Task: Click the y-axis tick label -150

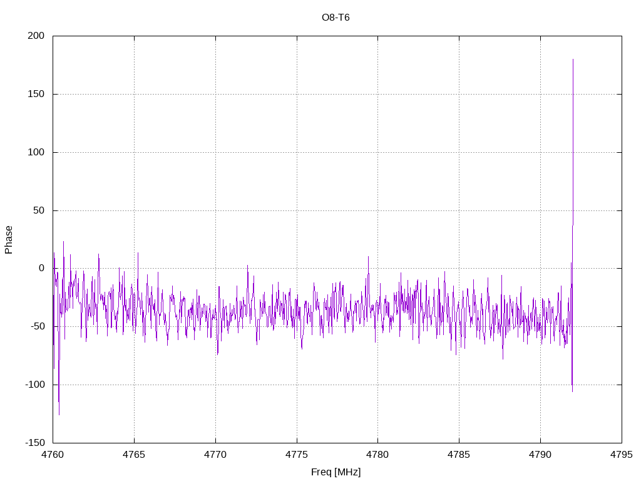Action: 35,443
